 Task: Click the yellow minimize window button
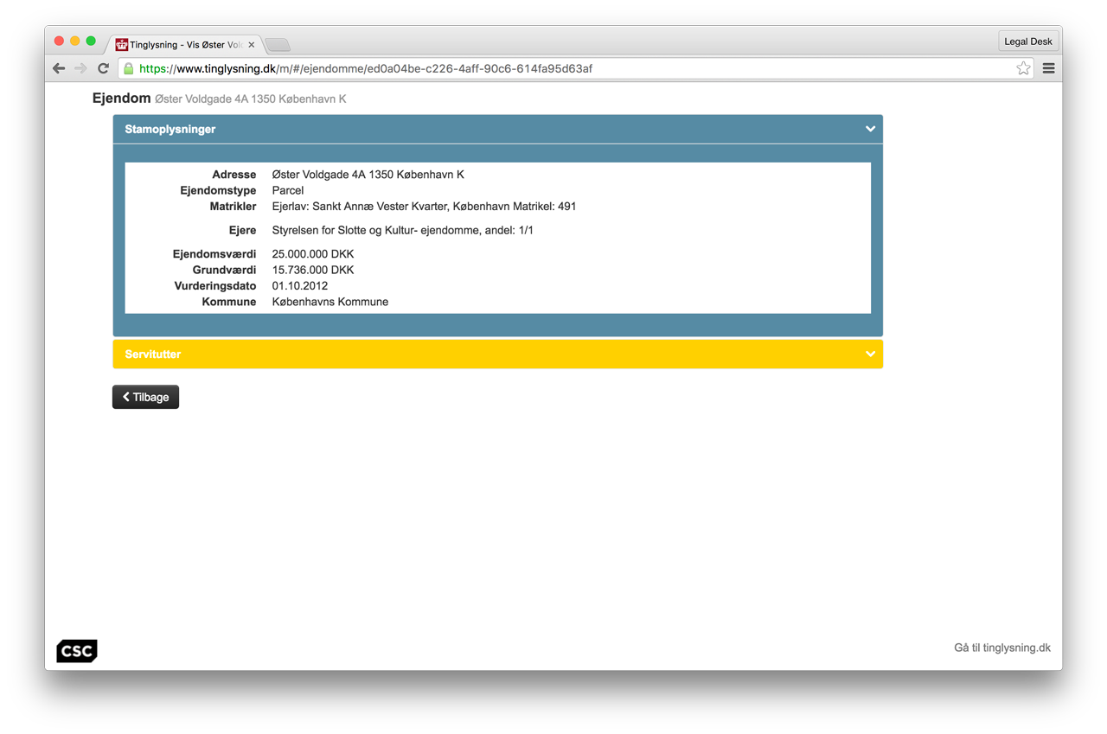74,41
